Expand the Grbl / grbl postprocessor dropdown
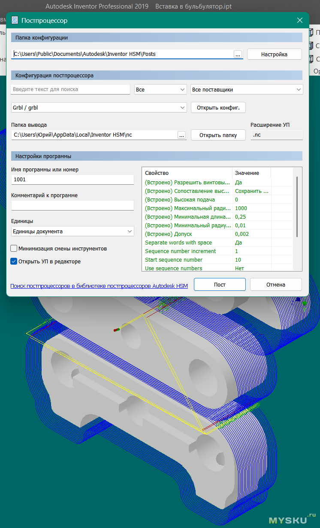This screenshot has width=320, height=528. [x=99, y=107]
